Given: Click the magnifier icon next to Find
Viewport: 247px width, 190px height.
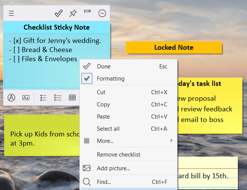Looking at the screenshot, I should click(87, 182).
